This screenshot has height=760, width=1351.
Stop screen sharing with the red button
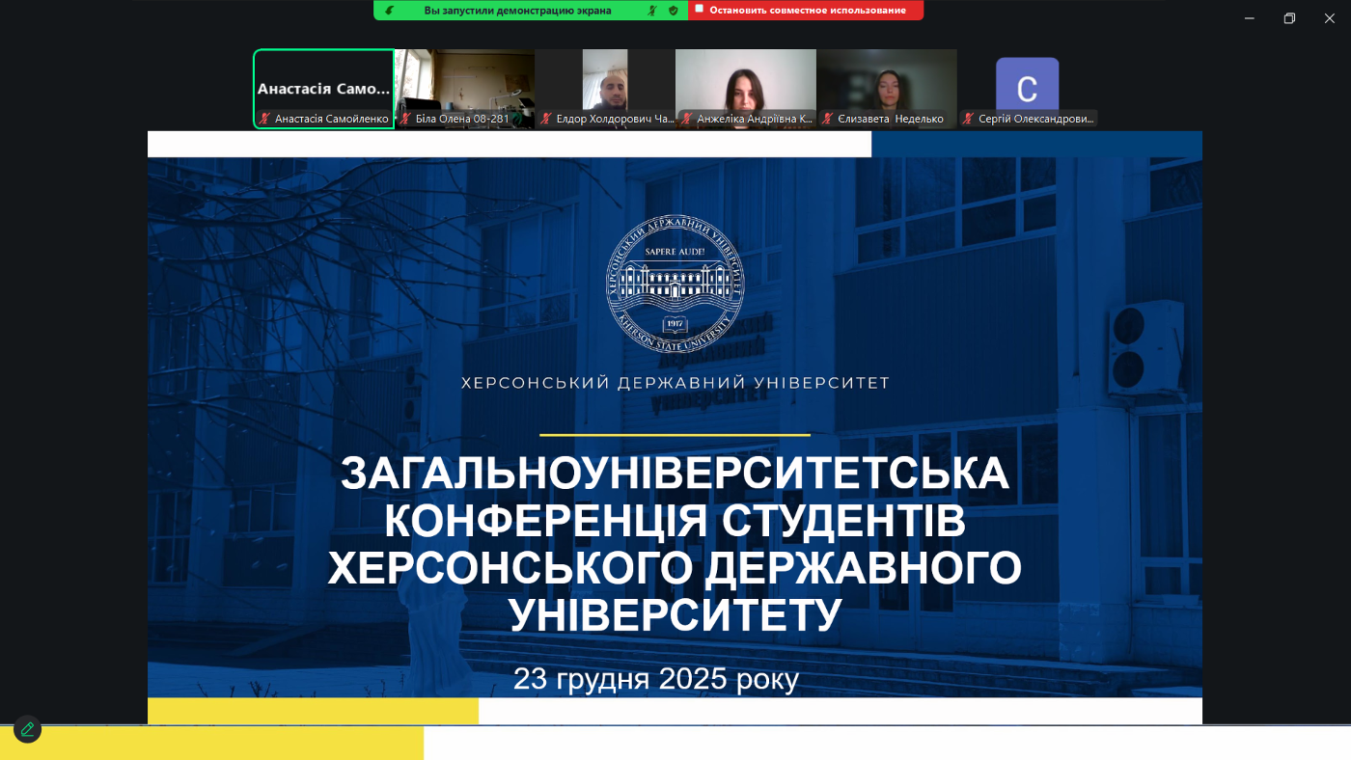point(806,10)
